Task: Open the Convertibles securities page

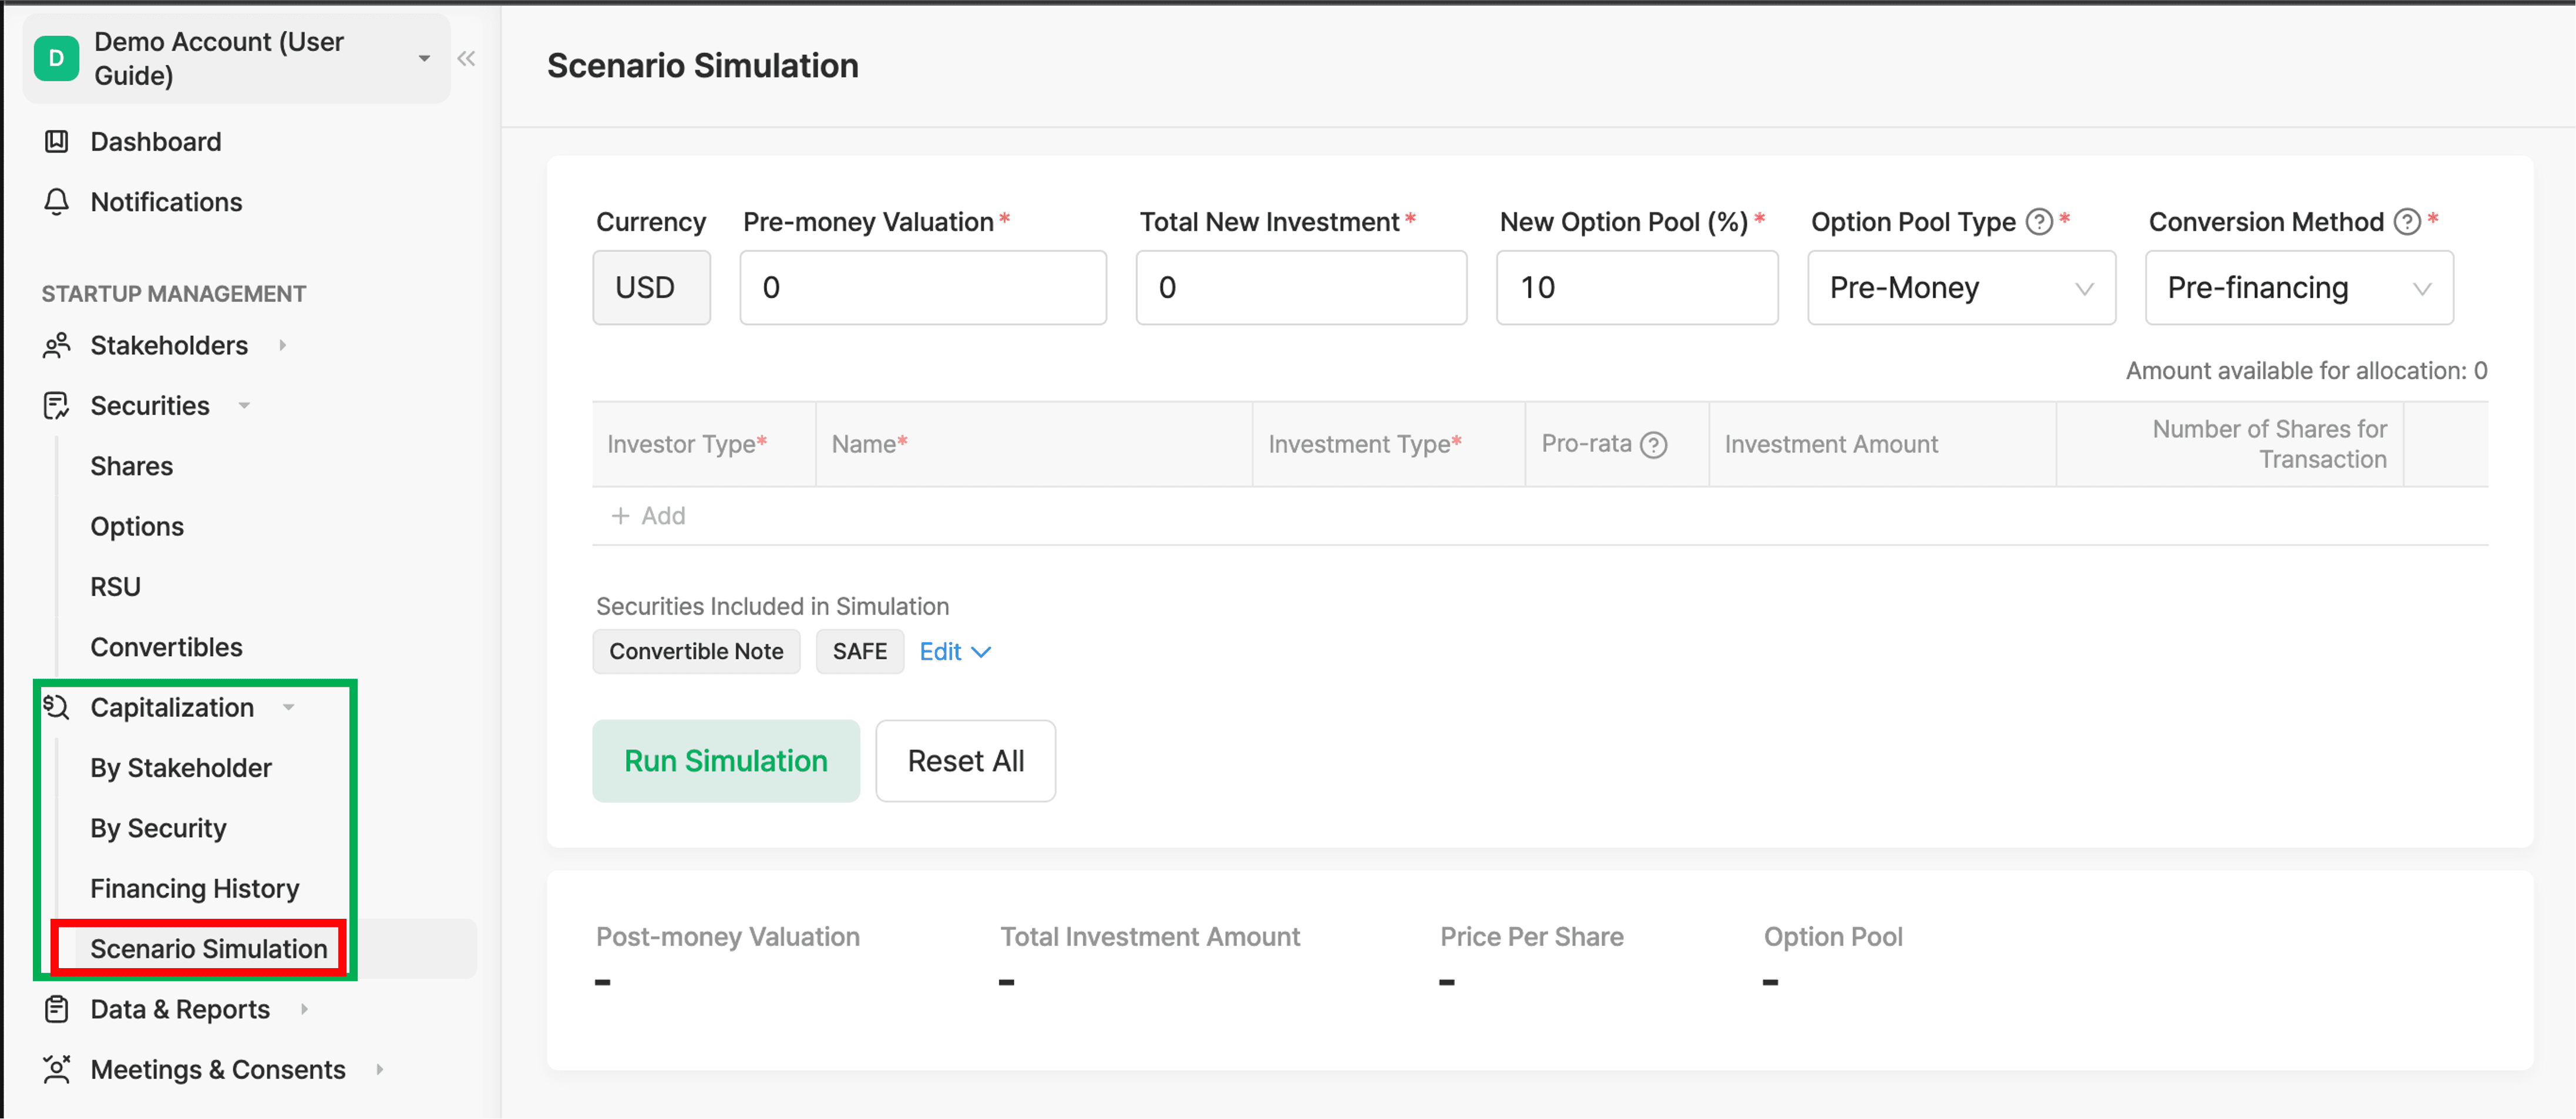Action: tap(166, 647)
